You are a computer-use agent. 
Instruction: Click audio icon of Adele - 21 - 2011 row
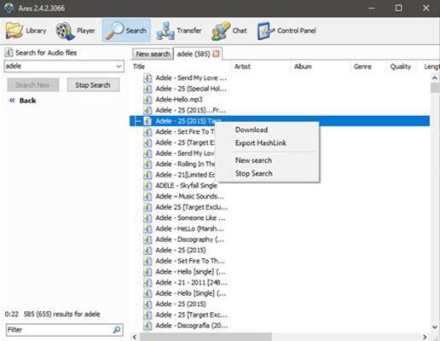pos(148,282)
